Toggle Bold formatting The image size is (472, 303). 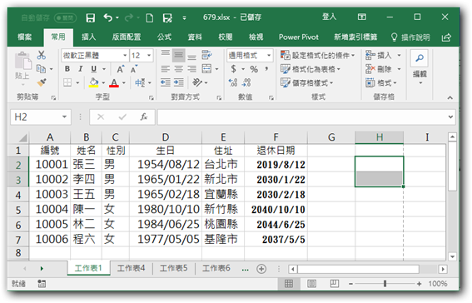pos(67,69)
